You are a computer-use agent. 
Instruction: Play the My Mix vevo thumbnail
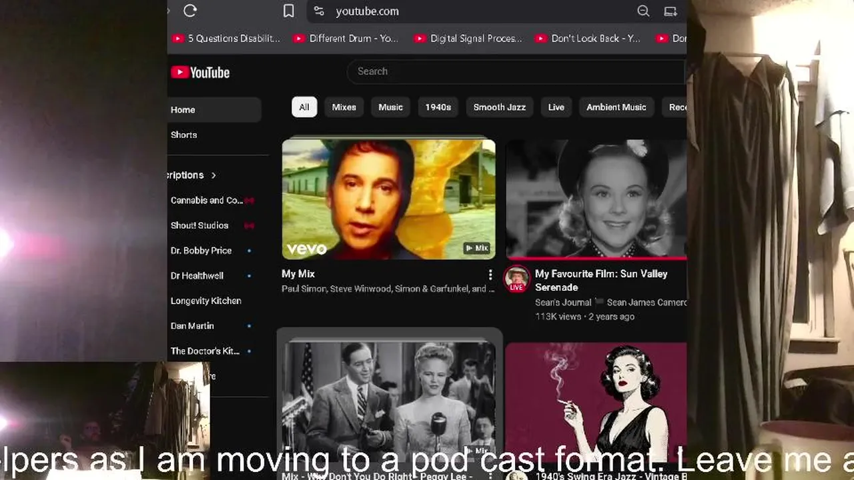tap(388, 199)
